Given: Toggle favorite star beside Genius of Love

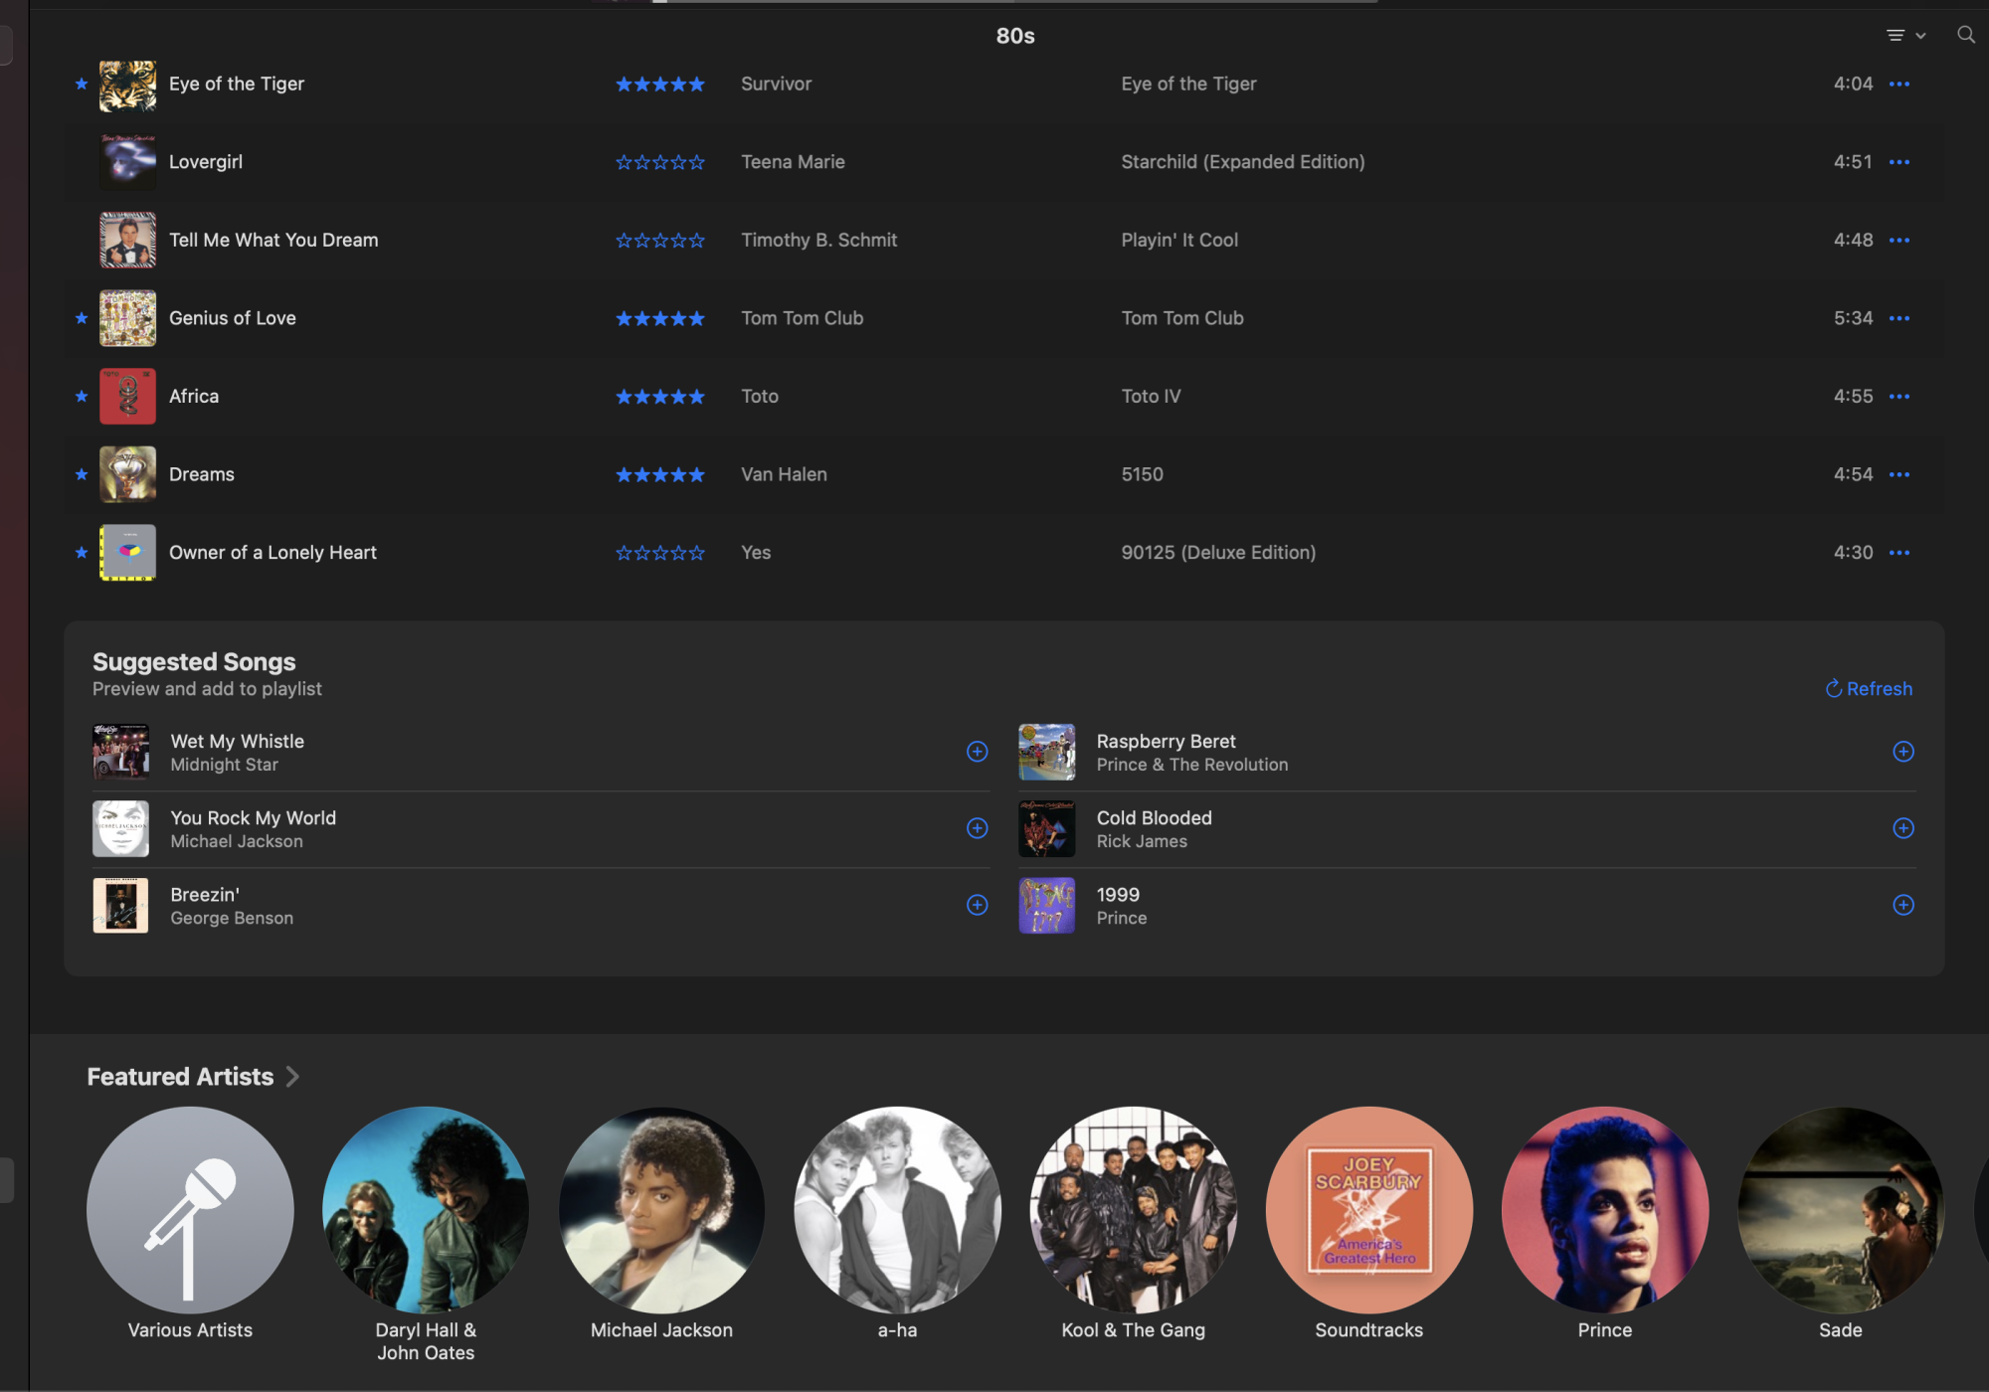Looking at the screenshot, I should pos(82,318).
